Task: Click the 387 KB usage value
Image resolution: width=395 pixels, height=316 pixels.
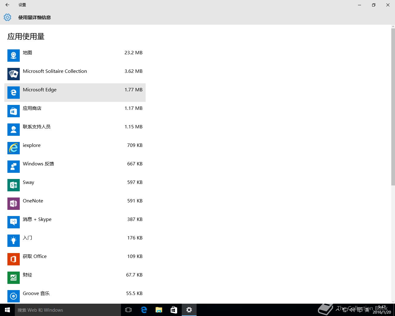Action: [x=135, y=219]
